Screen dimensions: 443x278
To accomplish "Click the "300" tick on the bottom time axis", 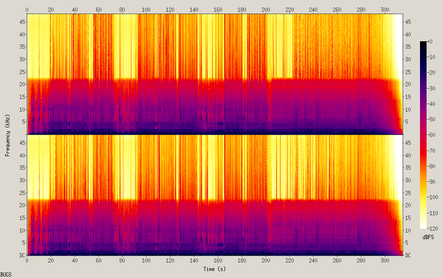I will [x=385, y=260].
